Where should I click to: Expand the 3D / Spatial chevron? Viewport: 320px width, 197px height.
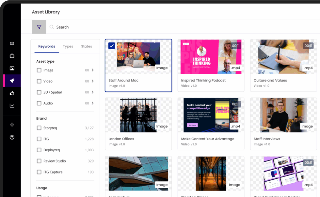click(93, 92)
